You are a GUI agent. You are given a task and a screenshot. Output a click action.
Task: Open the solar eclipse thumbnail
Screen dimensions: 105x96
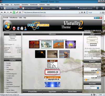click(x=40, y=54)
